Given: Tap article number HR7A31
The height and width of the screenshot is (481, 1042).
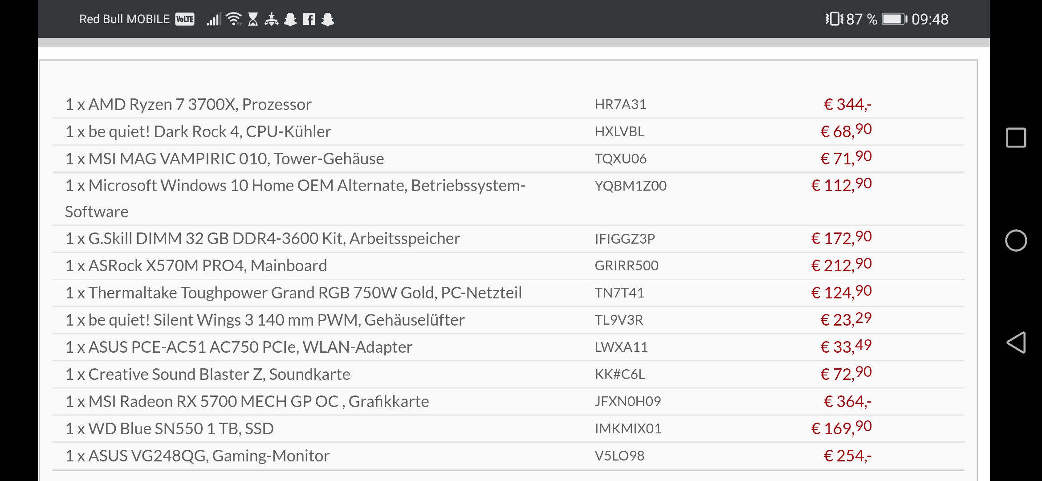Looking at the screenshot, I should click(621, 104).
